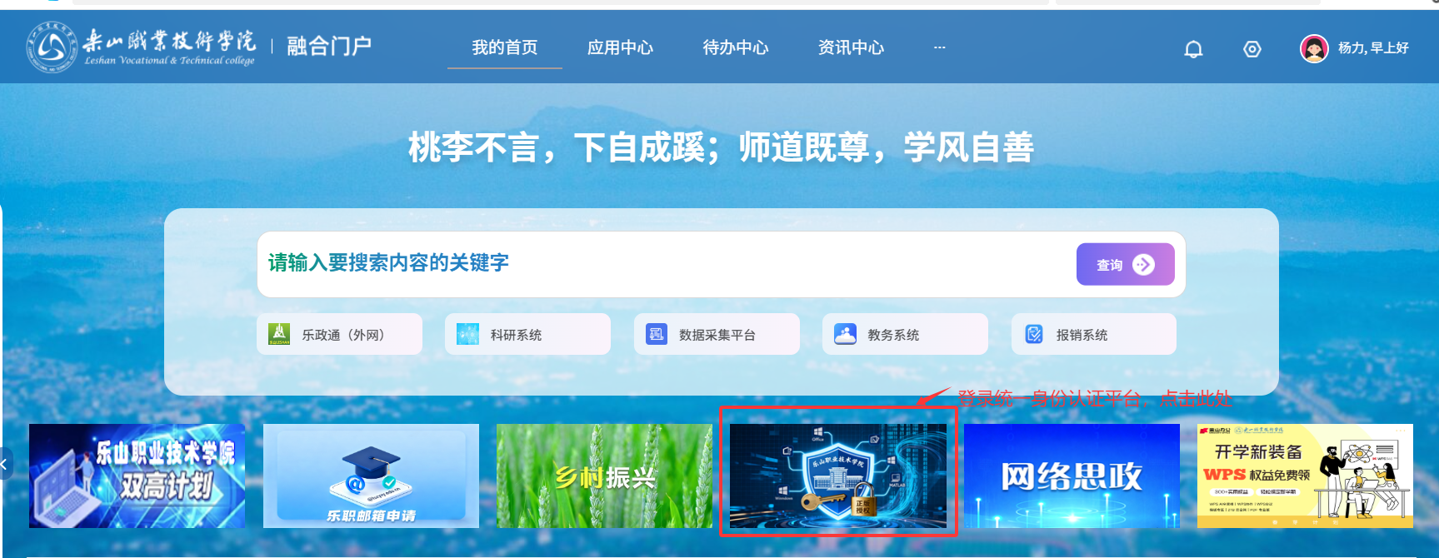Viewport: 1439px width, 558px height.
Task: Switch to the 应用中心 tab
Action: [x=620, y=47]
